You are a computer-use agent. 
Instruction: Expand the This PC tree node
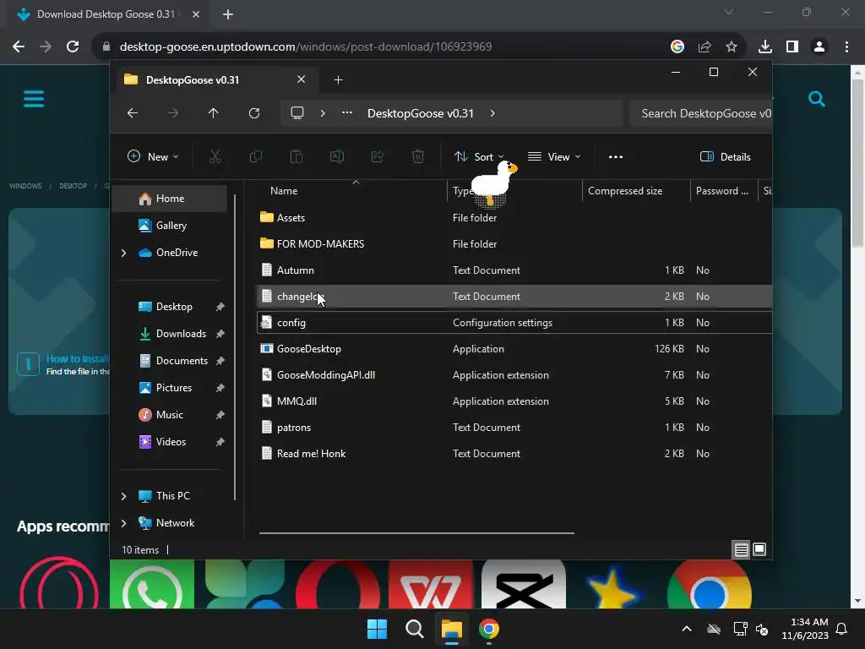[123, 496]
